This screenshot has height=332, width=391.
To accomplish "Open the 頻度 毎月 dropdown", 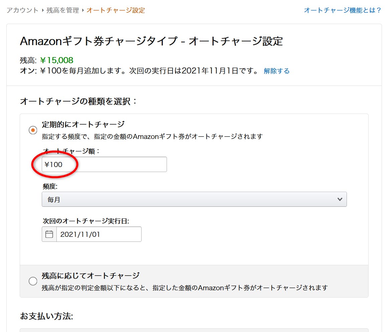I will pos(194,199).
